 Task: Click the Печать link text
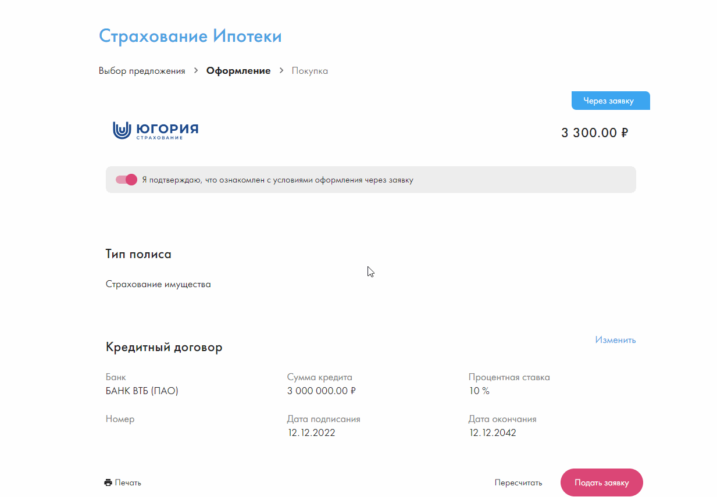click(128, 482)
